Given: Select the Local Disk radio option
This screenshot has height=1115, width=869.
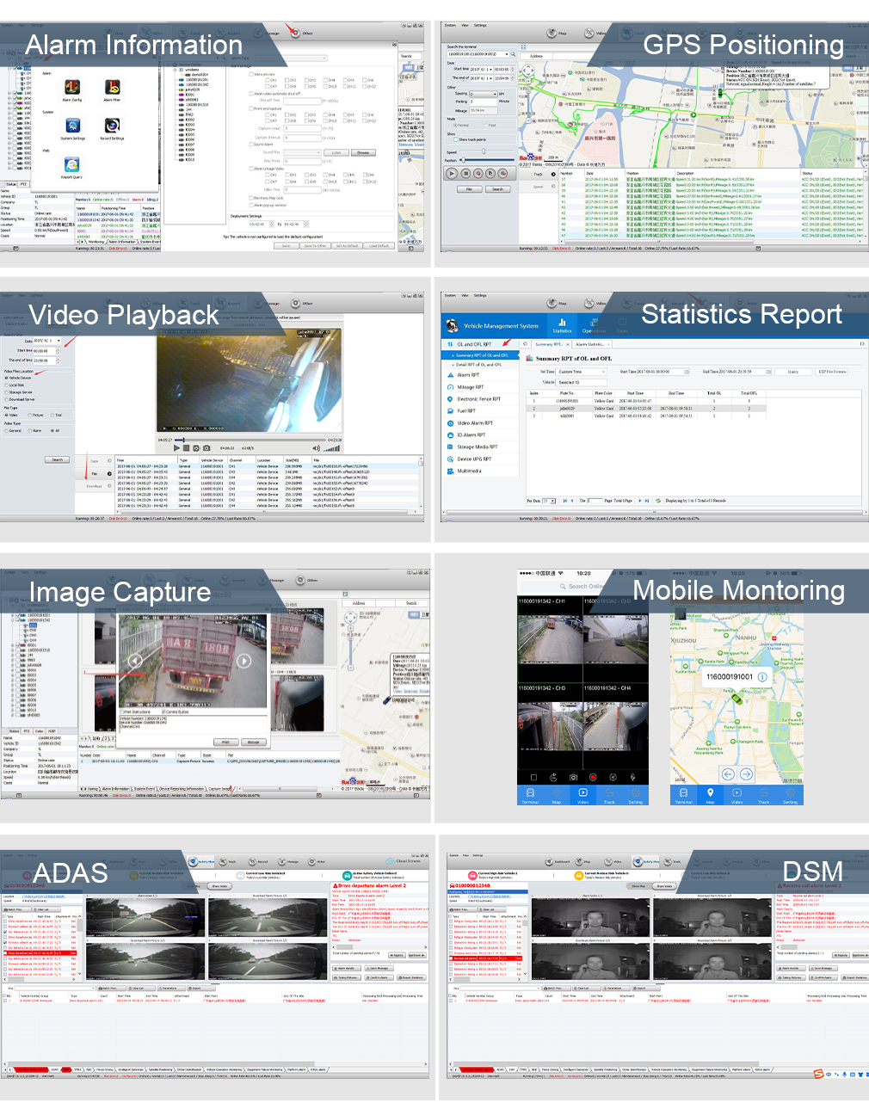Looking at the screenshot, I should tap(7, 385).
